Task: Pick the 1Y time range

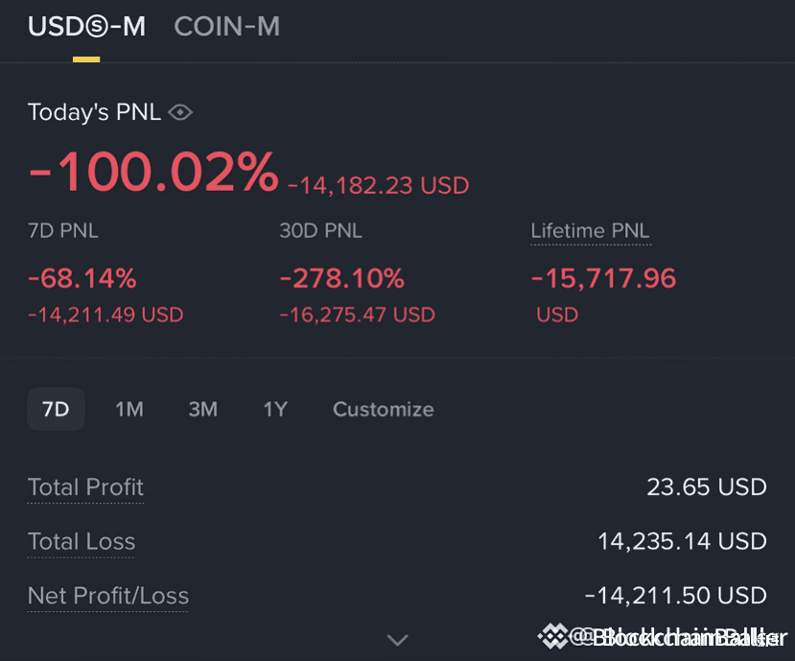Action: click(x=275, y=410)
